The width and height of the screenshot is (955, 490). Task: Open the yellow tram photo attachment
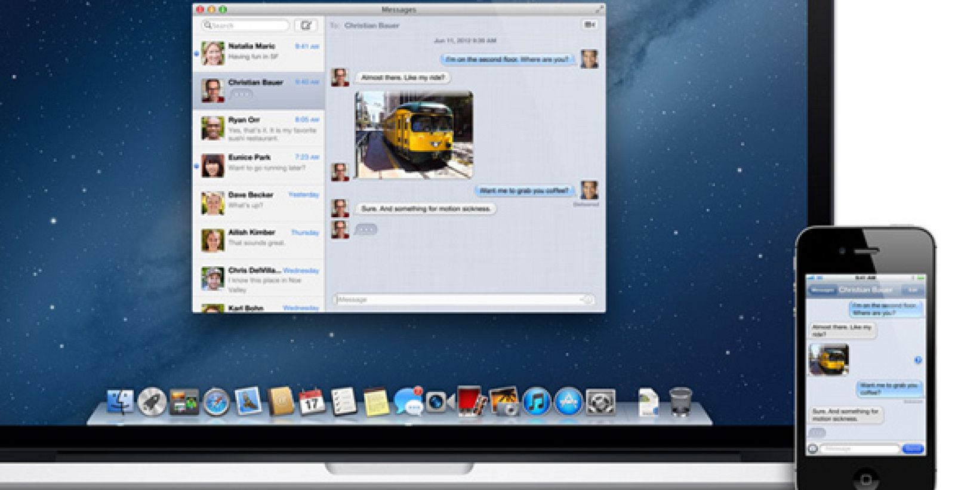(414, 135)
